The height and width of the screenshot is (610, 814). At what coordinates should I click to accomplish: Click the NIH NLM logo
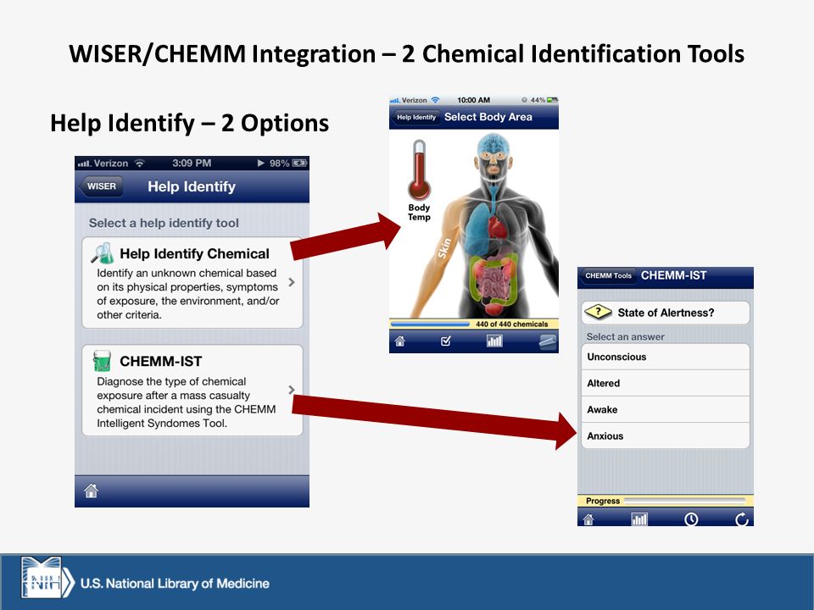(x=47, y=577)
